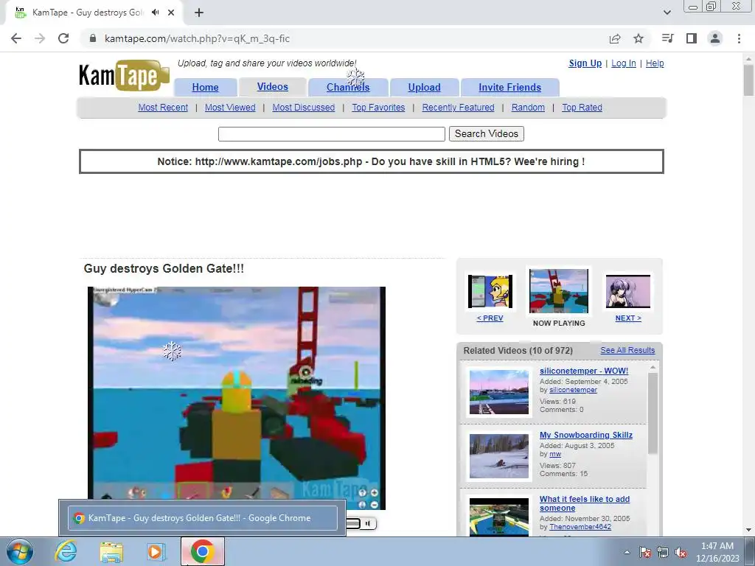Open Most Recent videos

click(163, 108)
